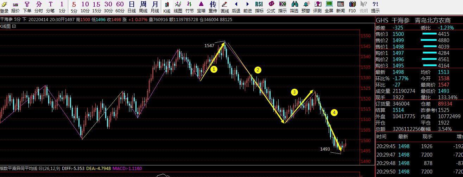This screenshot has width=463, height=177.
Task: Switch chart to 宝塔 tower line view
Action: pos(201,6)
